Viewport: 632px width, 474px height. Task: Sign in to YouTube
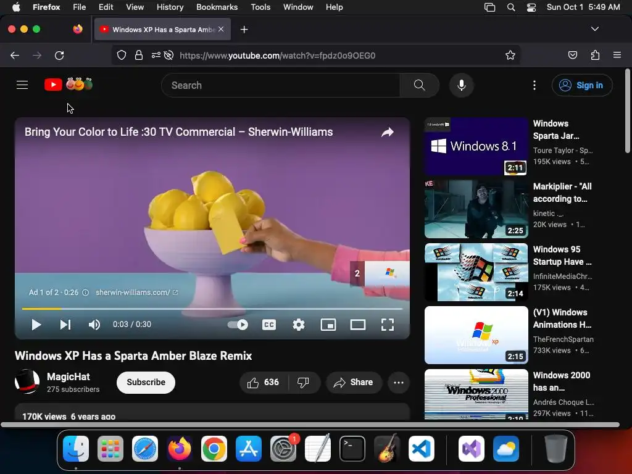(582, 85)
